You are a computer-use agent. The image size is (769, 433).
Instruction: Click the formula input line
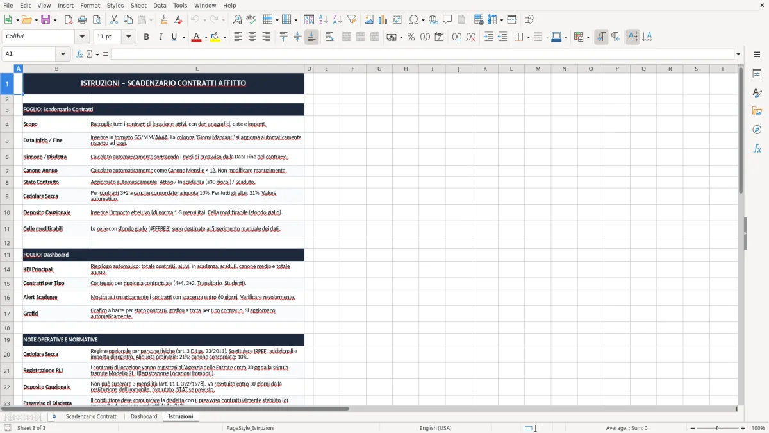422,54
